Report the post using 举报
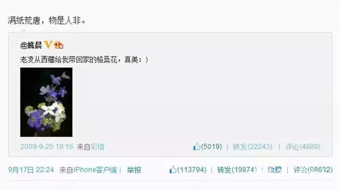 tap(134, 170)
